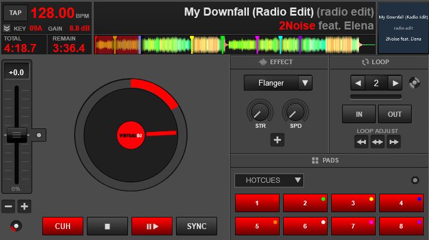This screenshot has height=240, width=429.
Task: Click the pitch minus button
Action: 8,206
